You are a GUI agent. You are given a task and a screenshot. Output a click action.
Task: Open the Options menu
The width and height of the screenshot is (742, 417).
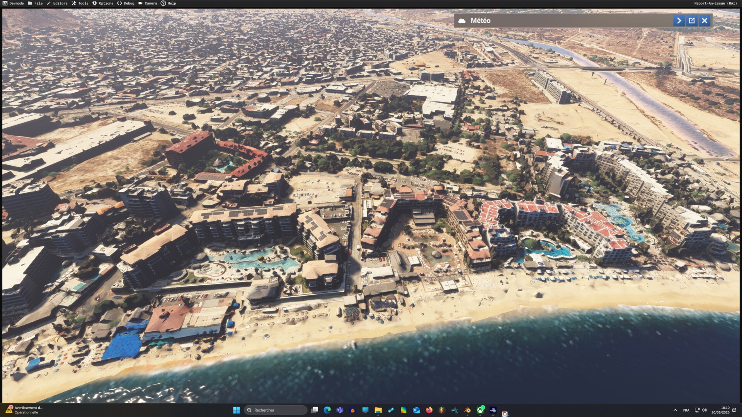(103, 3)
